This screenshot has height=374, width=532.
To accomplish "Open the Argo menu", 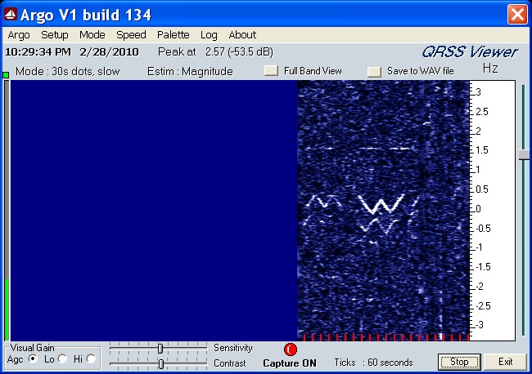I will (19, 35).
